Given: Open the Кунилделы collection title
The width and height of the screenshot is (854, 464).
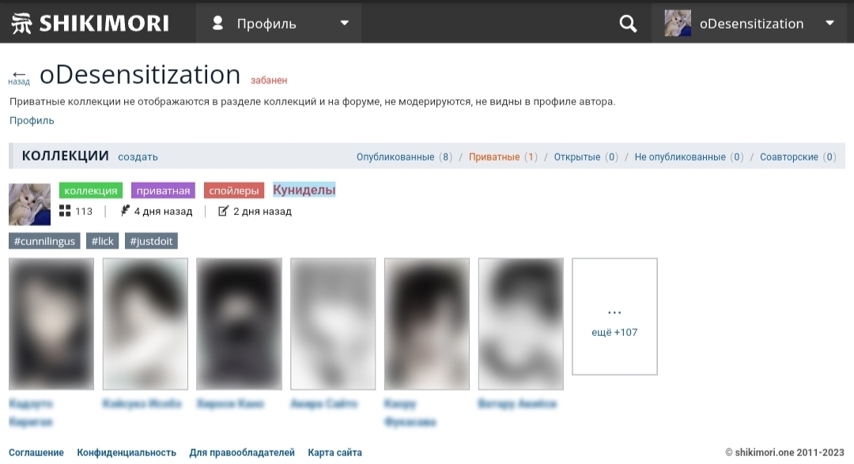Looking at the screenshot, I should pyautogui.click(x=304, y=190).
